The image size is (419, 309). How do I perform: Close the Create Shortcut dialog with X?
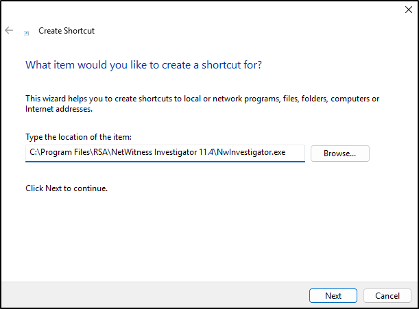pyautogui.click(x=408, y=10)
